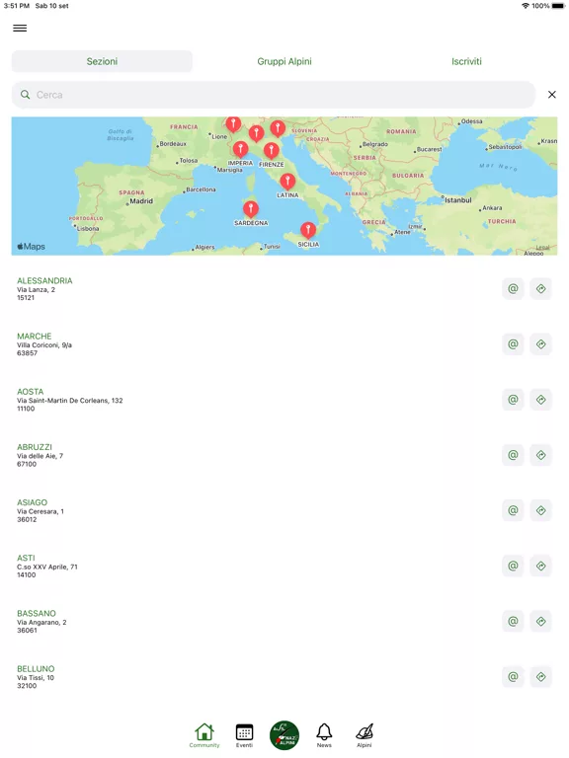Email the AOSTA section
The width and height of the screenshot is (569, 758).
(x=513, y=400)
